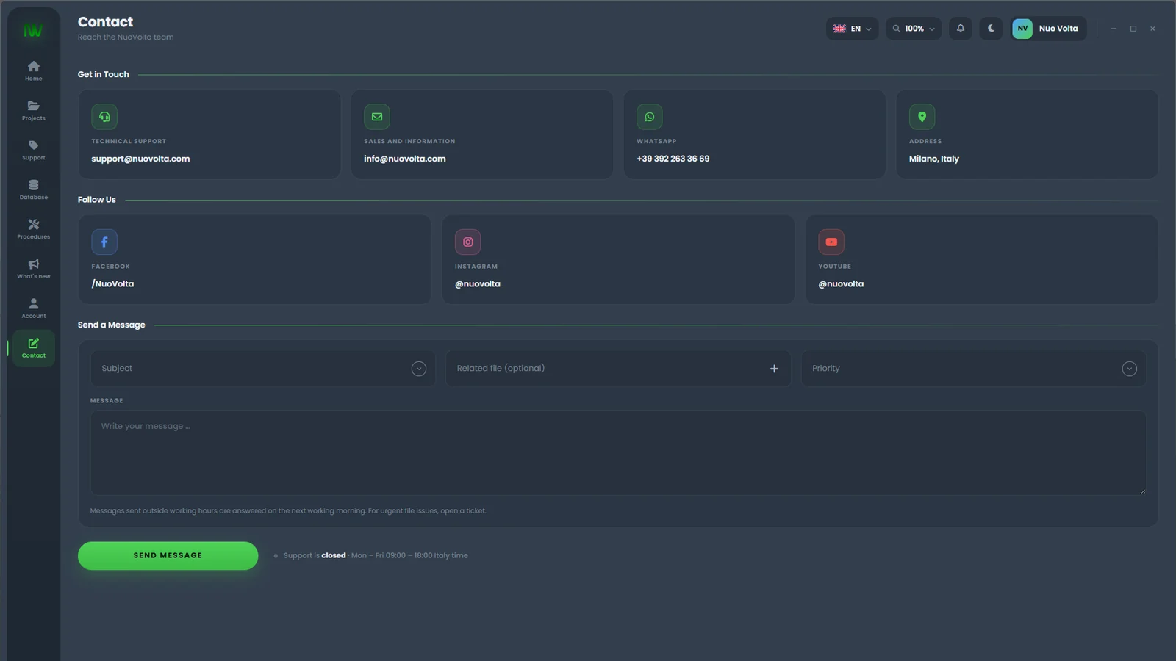Click the Technical Support headset icon
This screenshot has height=661, width=1176.
pos(104,117)
